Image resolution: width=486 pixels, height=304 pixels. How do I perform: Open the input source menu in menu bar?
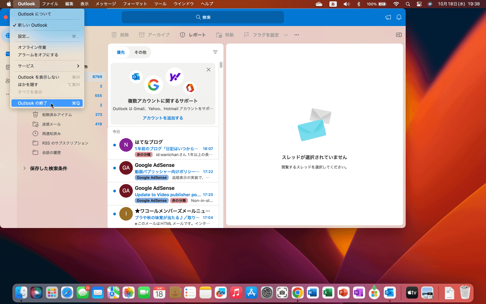tap(333, 4)
